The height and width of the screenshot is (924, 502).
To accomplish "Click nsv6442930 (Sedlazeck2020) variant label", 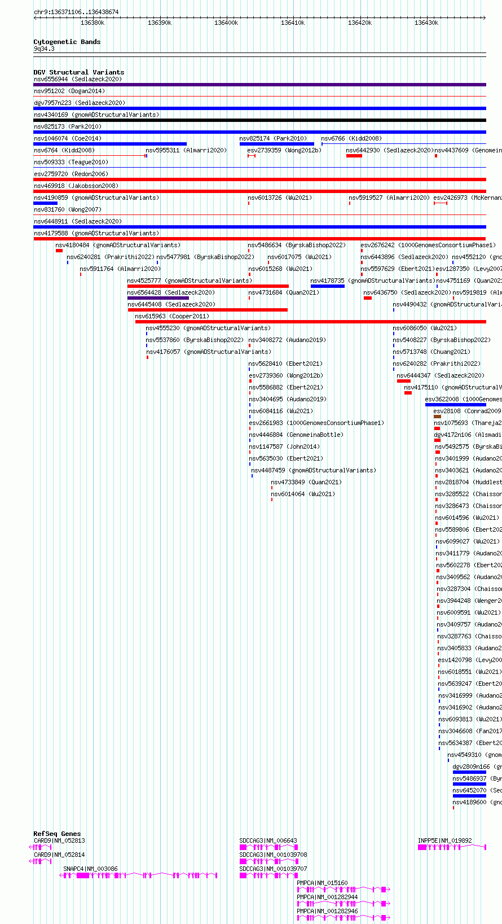I will 390,150.
